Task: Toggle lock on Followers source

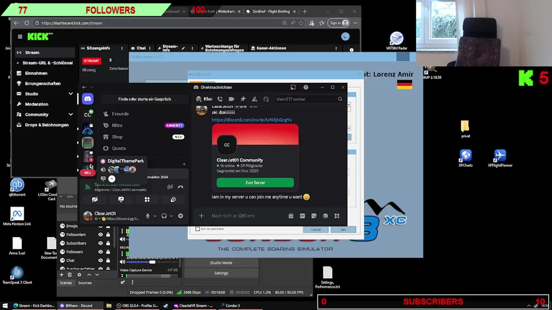Action: (x=108, y=252)
